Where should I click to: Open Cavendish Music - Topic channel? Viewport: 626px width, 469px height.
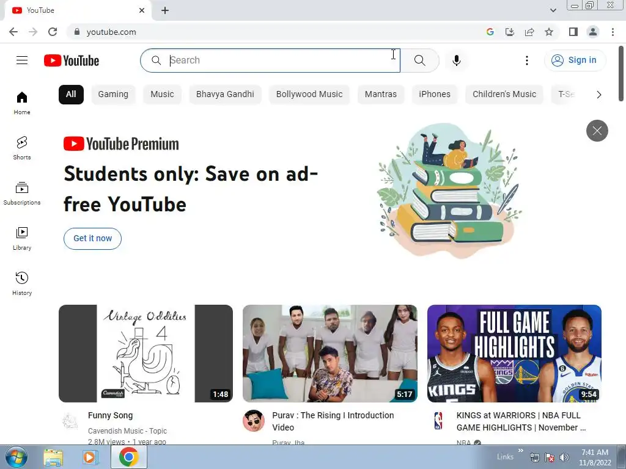pyautogui.click(x=127, y=431)
